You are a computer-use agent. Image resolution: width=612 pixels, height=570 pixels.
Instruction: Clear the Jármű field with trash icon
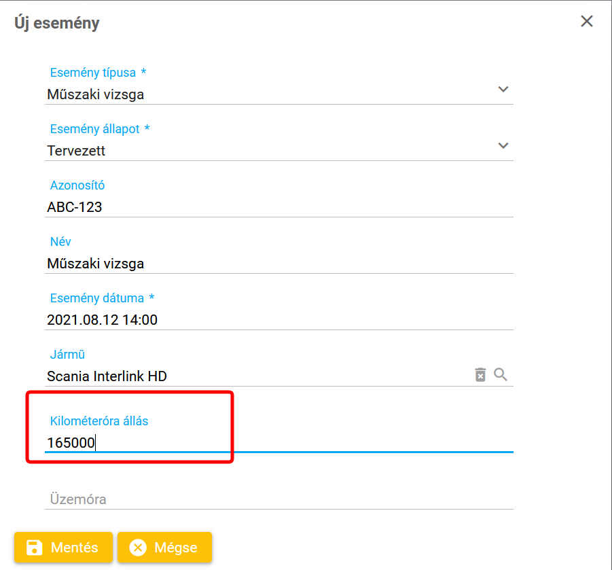(x=480, y=374)
